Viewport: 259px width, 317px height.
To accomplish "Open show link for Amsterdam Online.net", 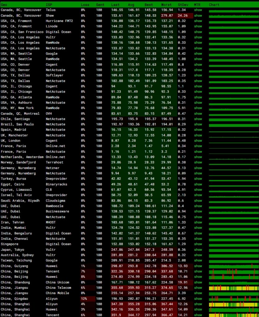I will point(198,157).
